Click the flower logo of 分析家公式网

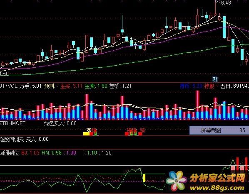176,181
